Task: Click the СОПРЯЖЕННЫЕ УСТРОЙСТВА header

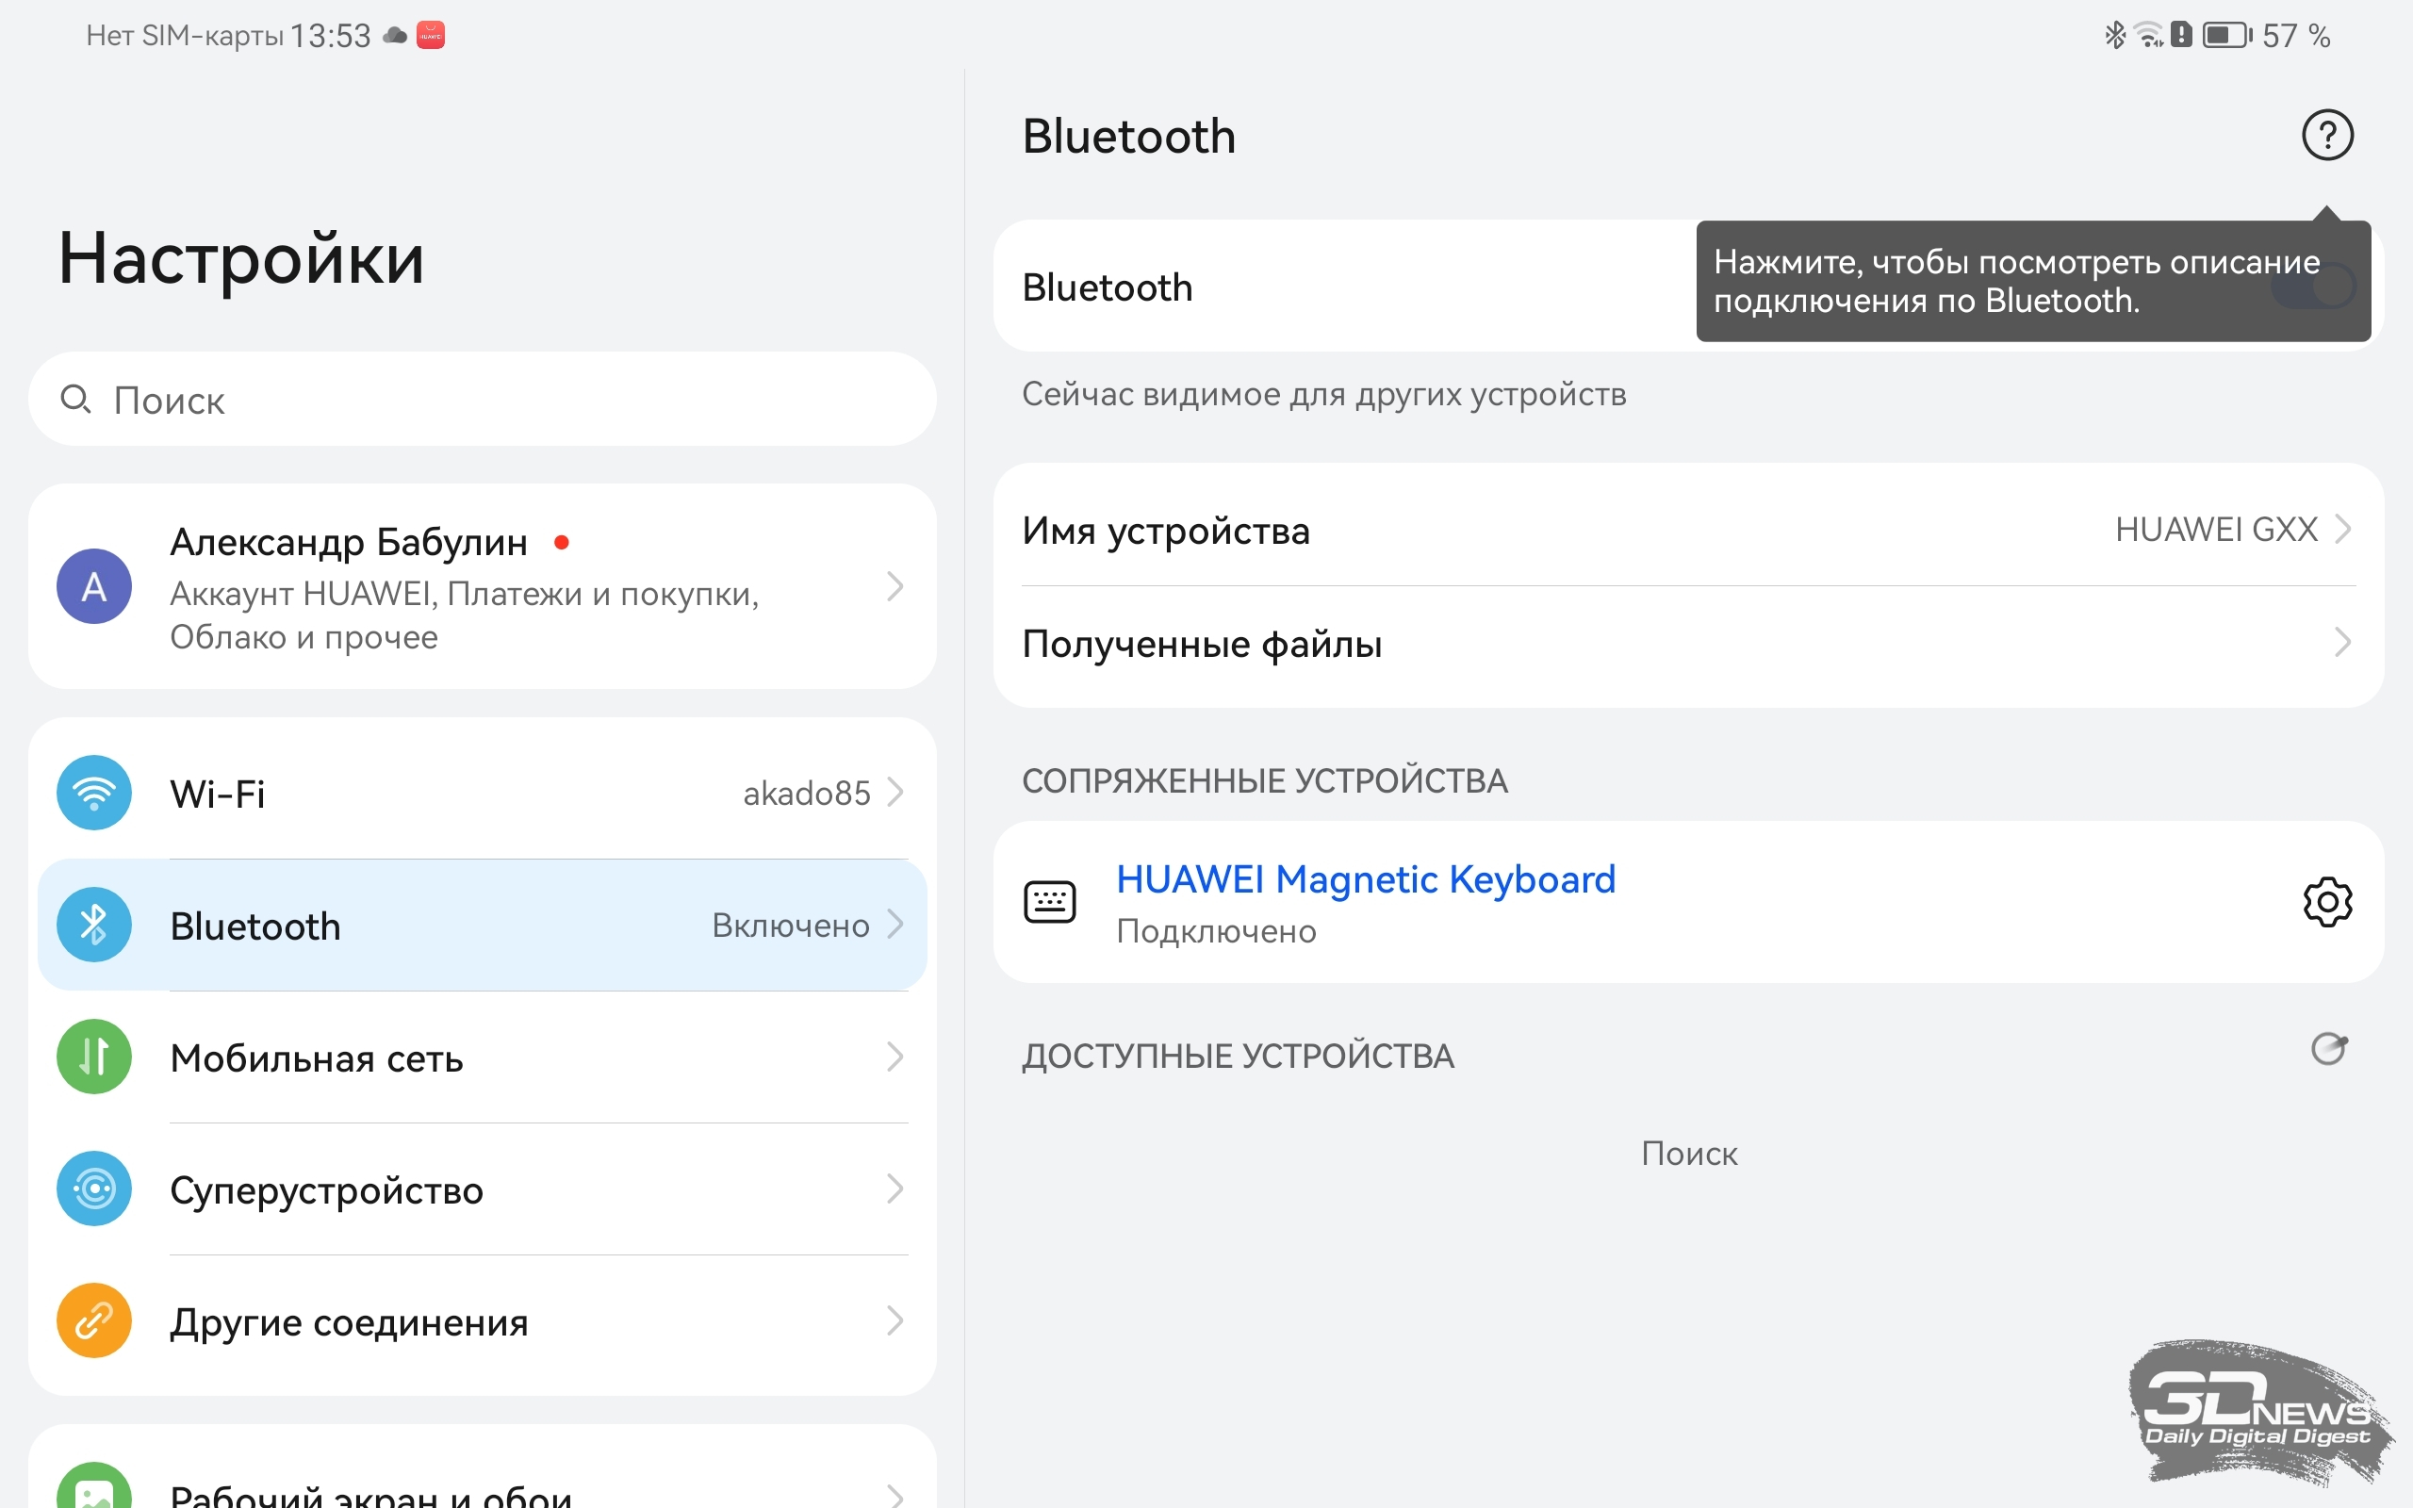Action: [x=1264, y=781]
